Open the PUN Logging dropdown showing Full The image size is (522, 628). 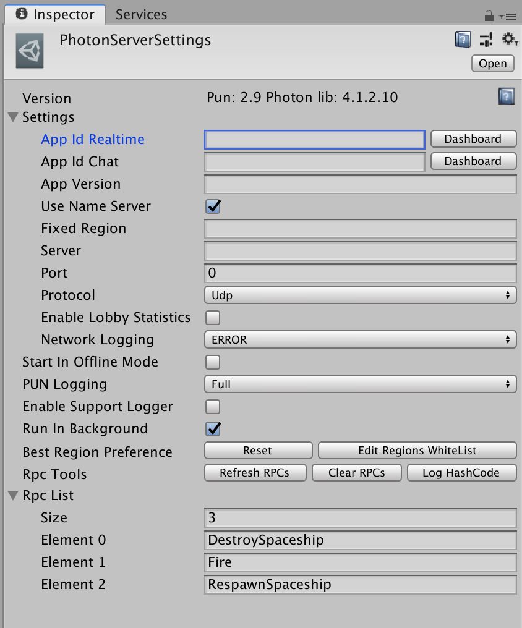(x=360, y=384)
